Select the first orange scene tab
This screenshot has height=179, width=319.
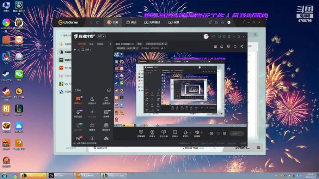click(x=82, y=44)
